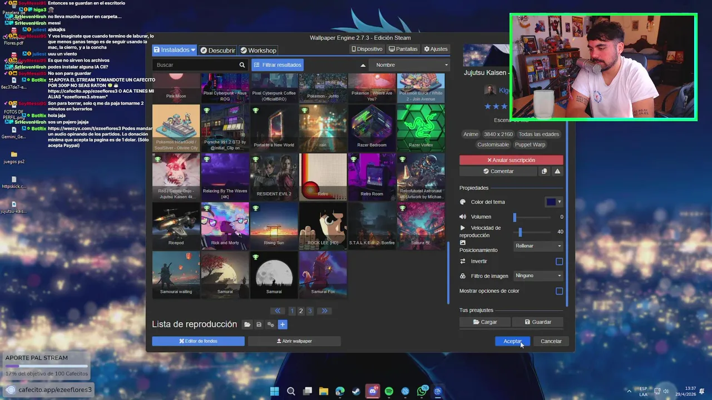Enable the Invertir checkbox
712x400 pixels.
(x=559, y=261)
